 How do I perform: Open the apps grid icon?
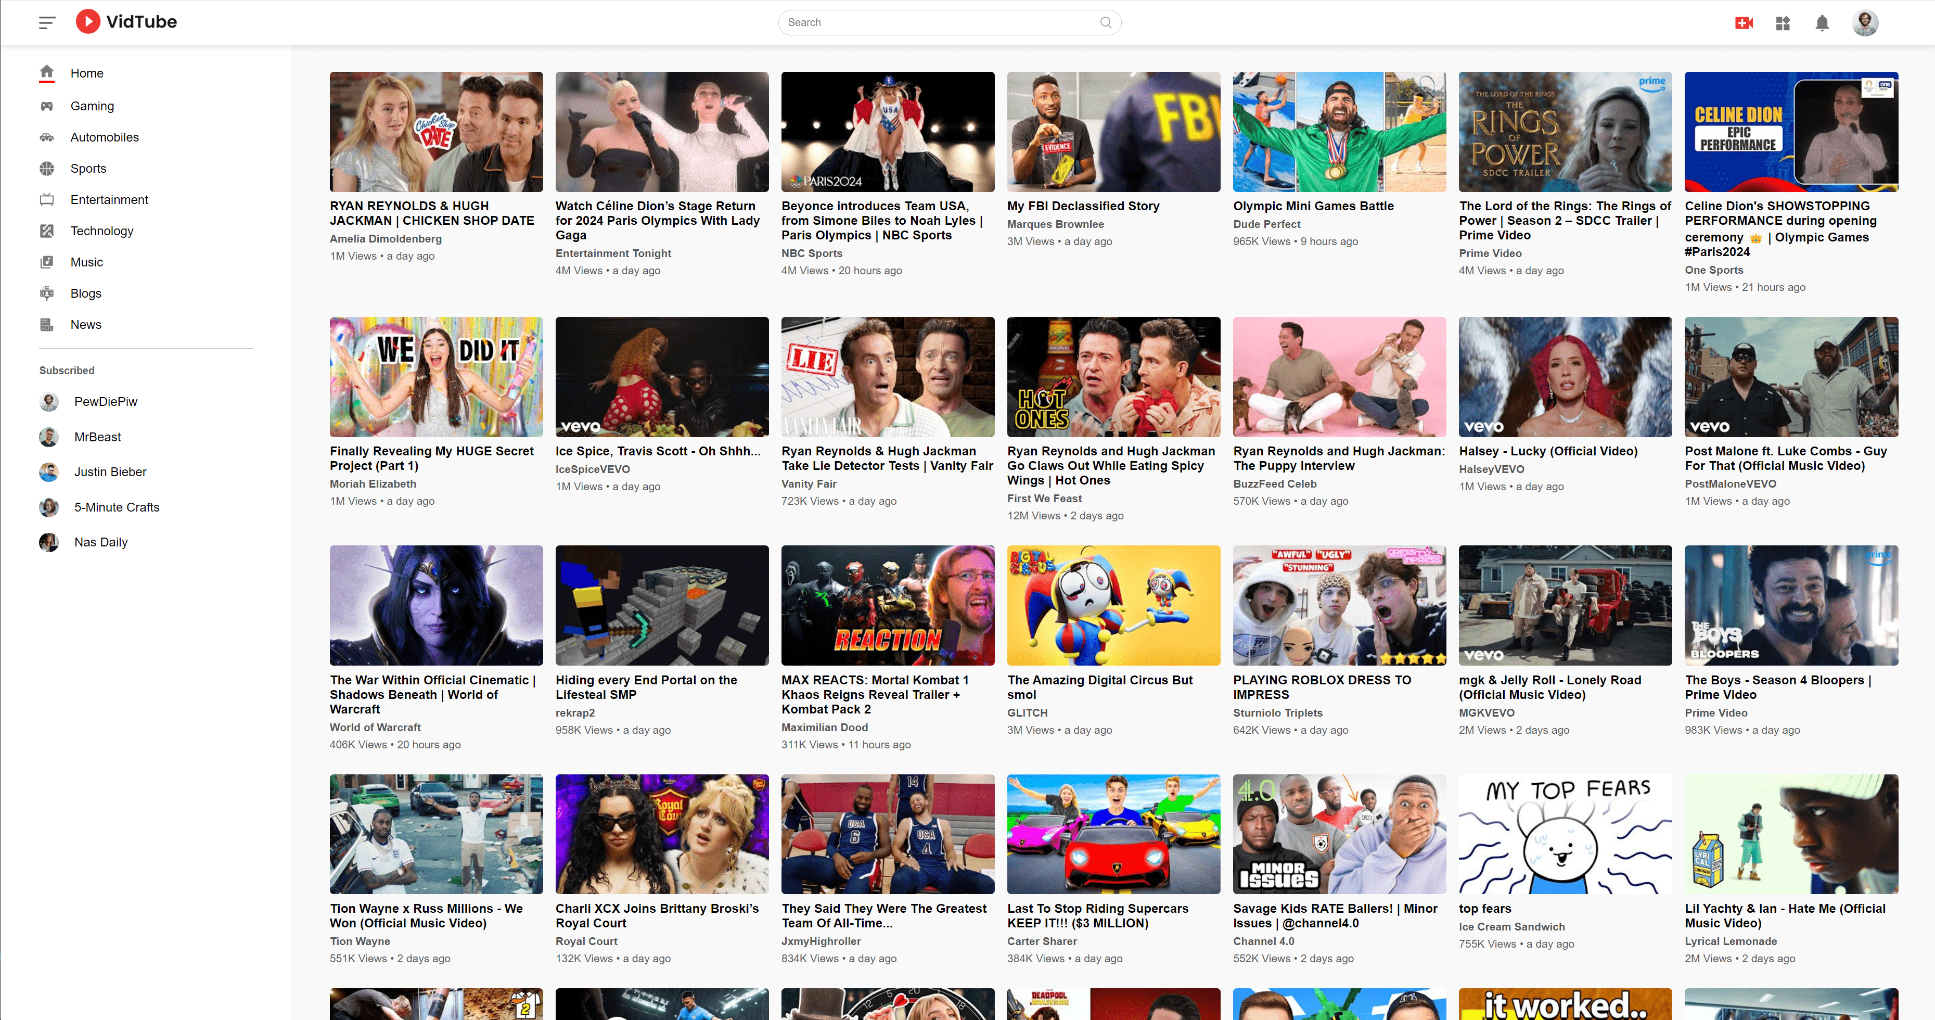1783,23
